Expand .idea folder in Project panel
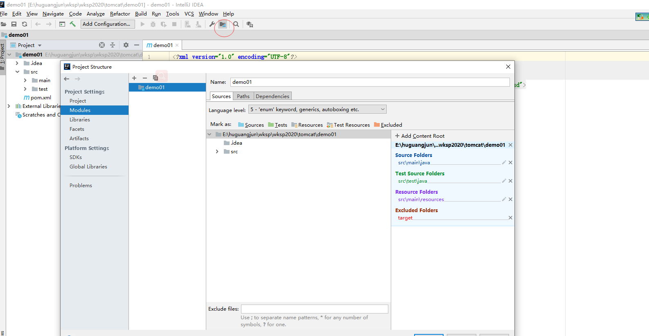 [17, 63]
